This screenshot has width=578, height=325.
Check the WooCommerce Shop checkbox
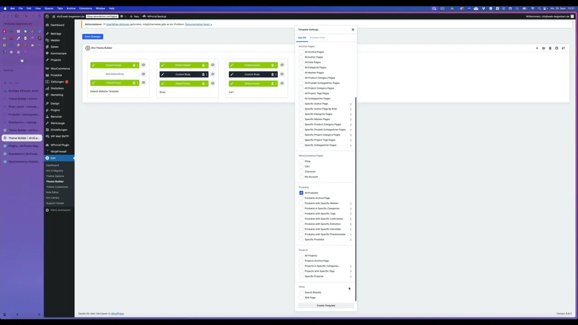coord(301,162)
